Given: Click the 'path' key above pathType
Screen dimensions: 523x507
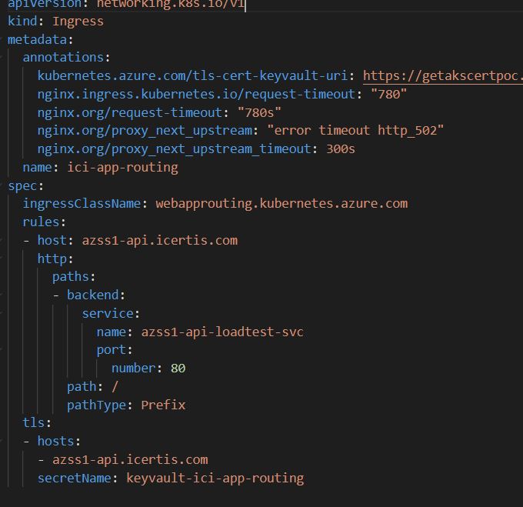Looking at the screenshot, I should pos(82,387).
